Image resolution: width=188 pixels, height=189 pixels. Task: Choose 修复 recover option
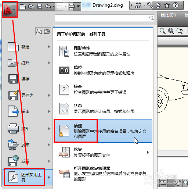point(103,152)
